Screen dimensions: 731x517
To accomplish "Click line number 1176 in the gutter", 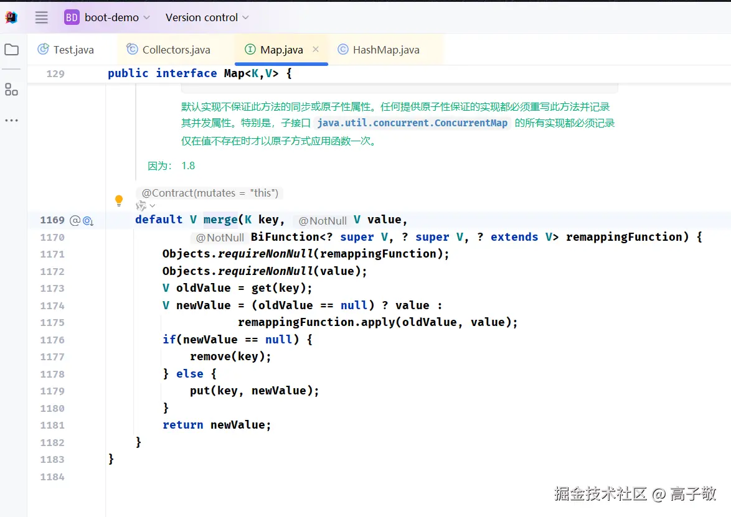I will (52, 340).
